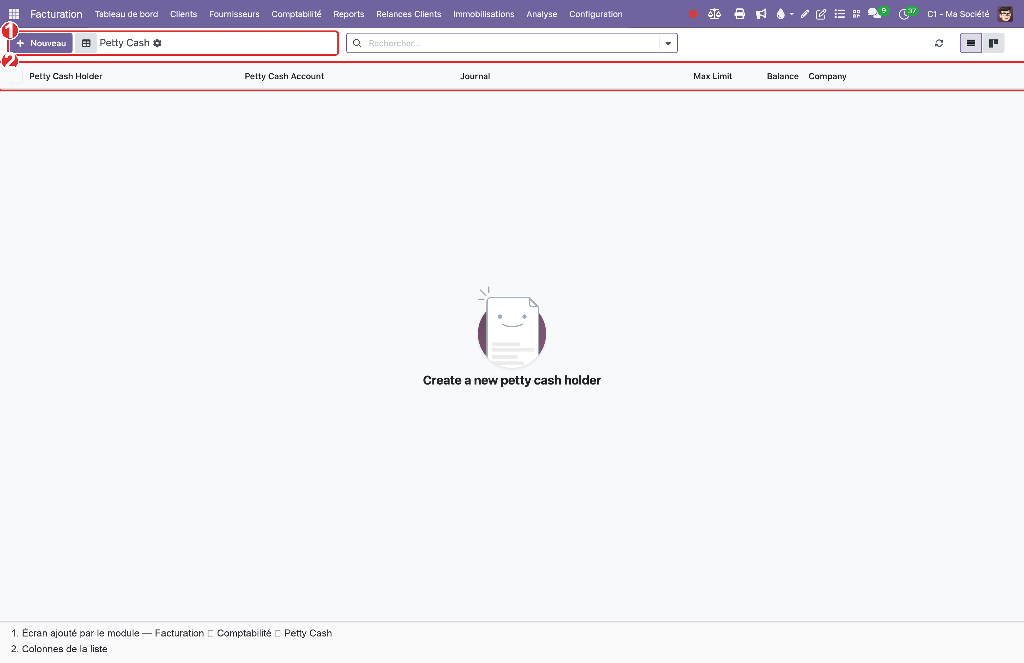1024x663 pixels.
Task: Click the QR code icon
Action: [x=856, y=14]
